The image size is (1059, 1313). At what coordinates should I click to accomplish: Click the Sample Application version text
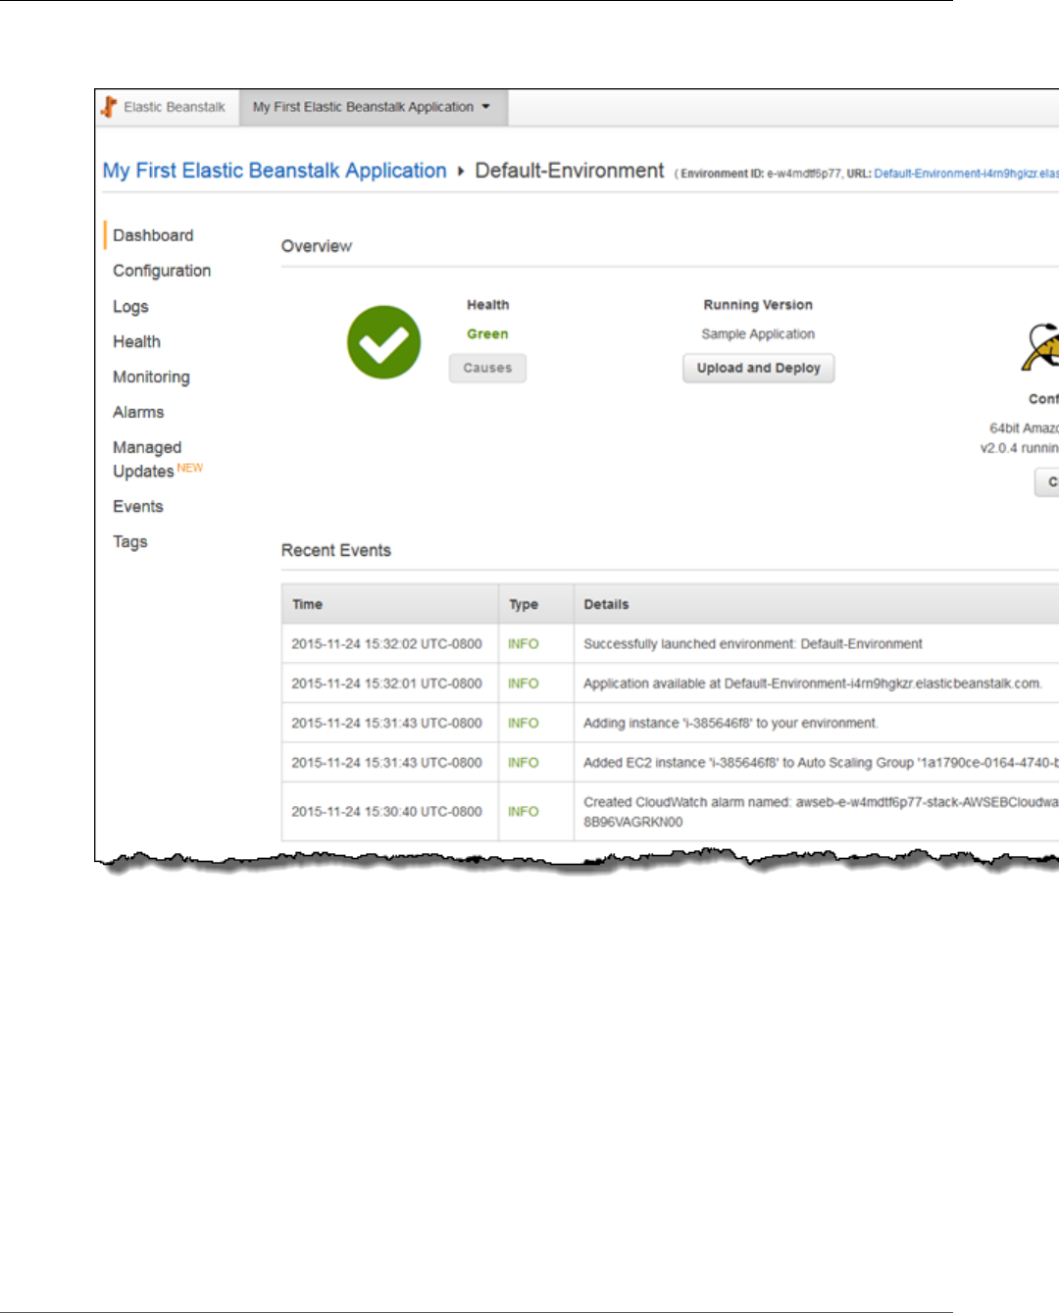758,334
